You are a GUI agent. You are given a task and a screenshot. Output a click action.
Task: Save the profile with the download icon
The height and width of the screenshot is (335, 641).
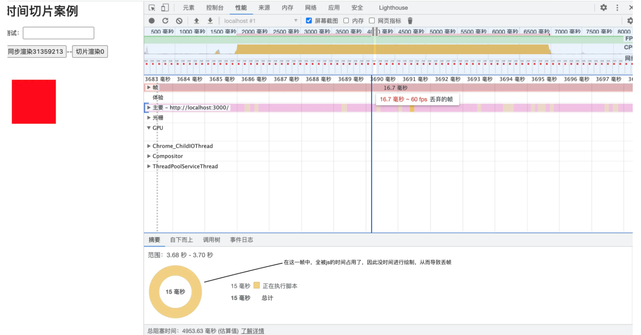pyautogui.click(x=210, y=21)
